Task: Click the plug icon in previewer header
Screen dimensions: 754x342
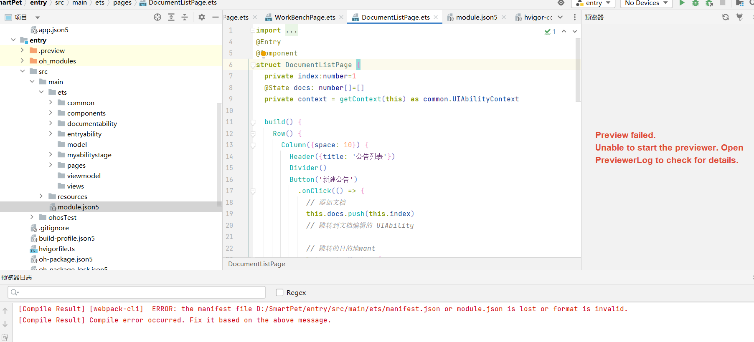Action: coord(740,17)
